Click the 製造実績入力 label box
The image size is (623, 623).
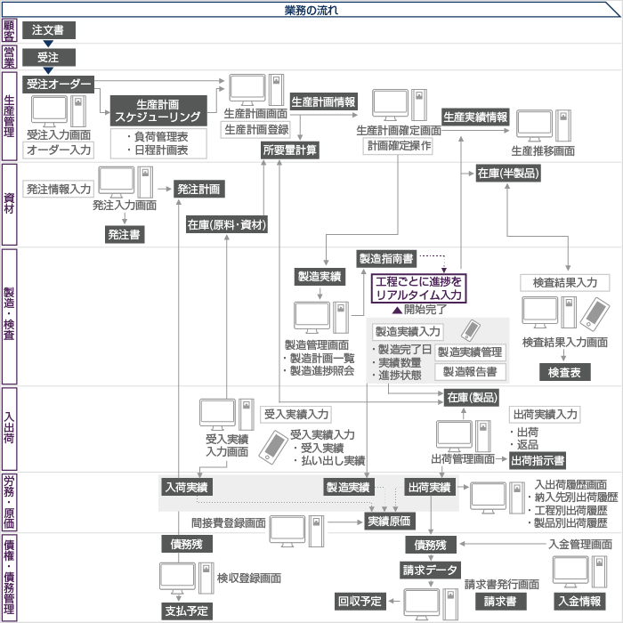[x=408, y=332]
